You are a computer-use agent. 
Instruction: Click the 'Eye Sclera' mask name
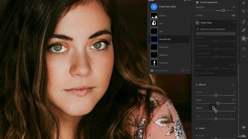164,47
